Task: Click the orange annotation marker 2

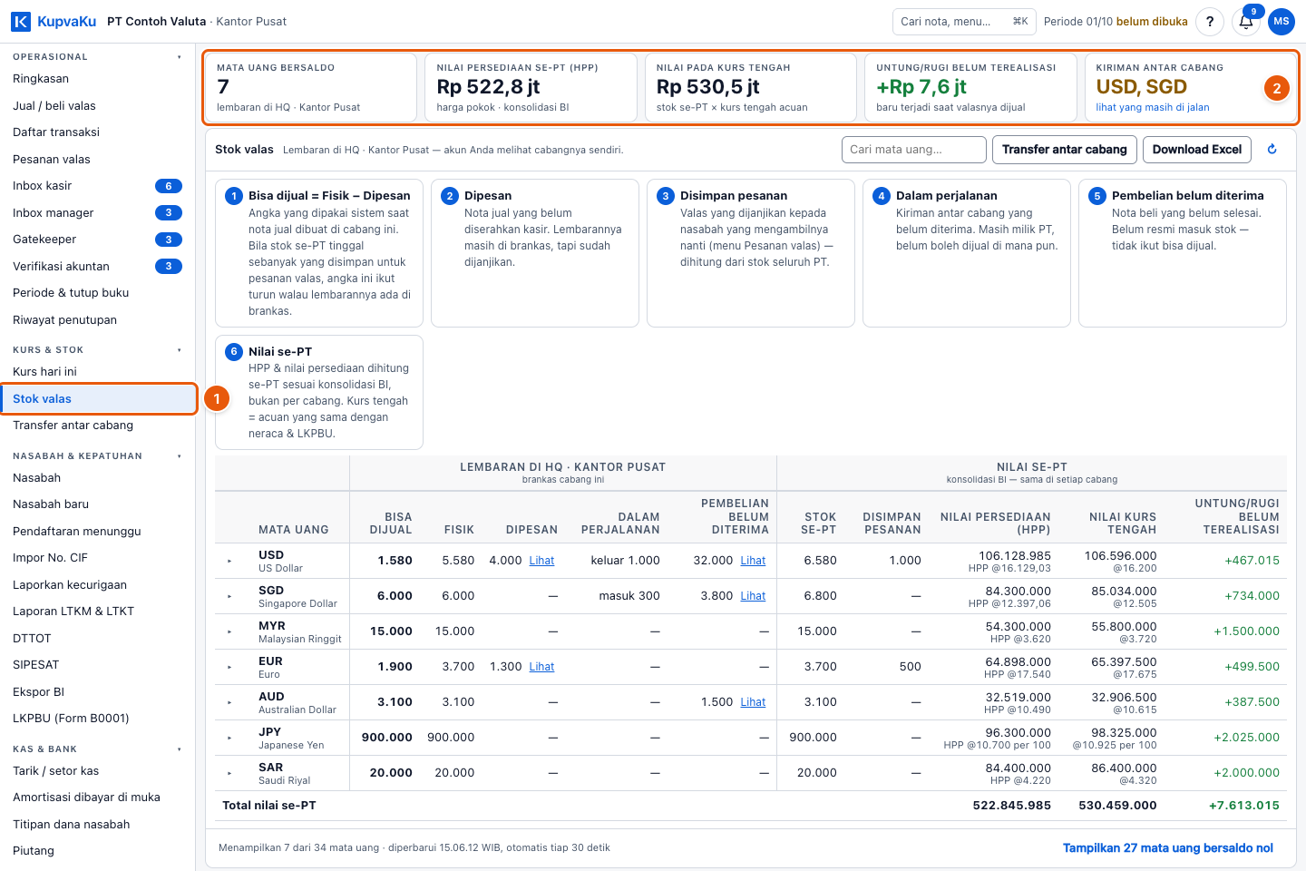Action: (x=1277, y=88)
